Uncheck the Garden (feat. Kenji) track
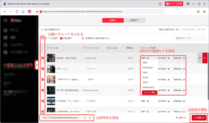209x123 pixels. coord(43,58)
